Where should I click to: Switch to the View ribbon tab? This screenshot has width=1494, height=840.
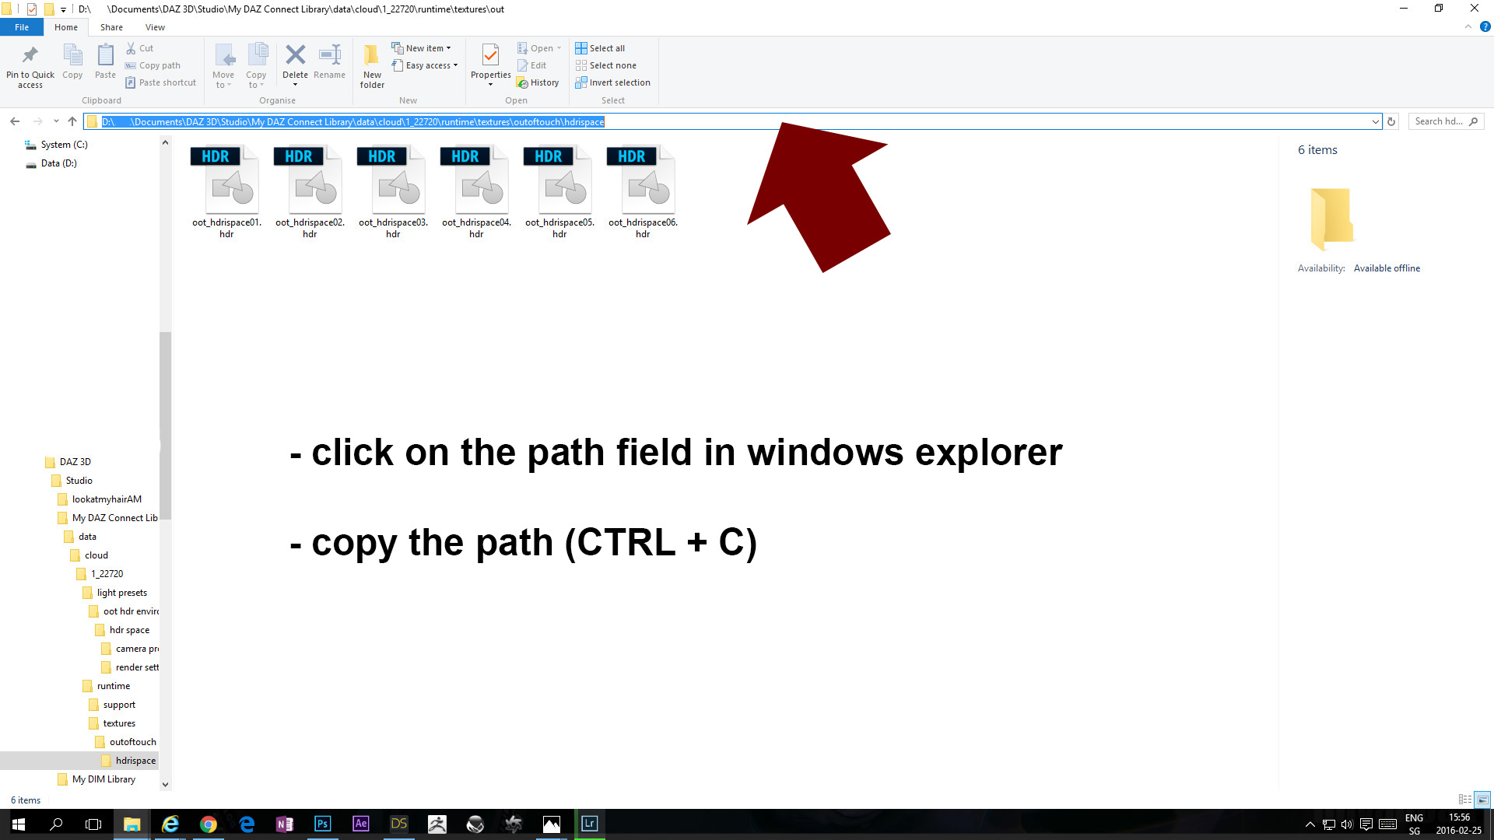coord(155,27)
